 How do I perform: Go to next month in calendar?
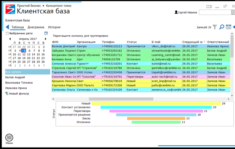(46, 39)
